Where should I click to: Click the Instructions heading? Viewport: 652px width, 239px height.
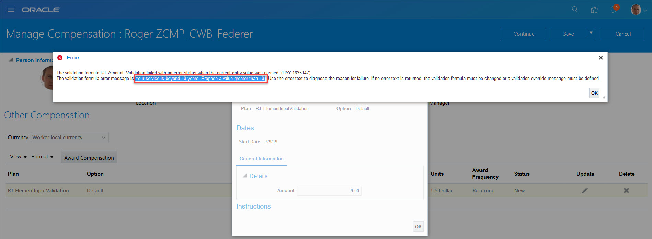pos(253,206)
